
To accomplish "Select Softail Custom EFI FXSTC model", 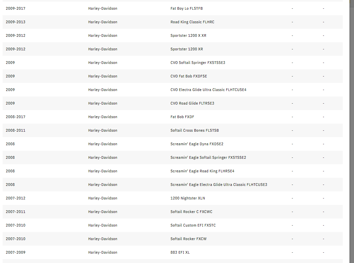I will (x=193, y=225).
